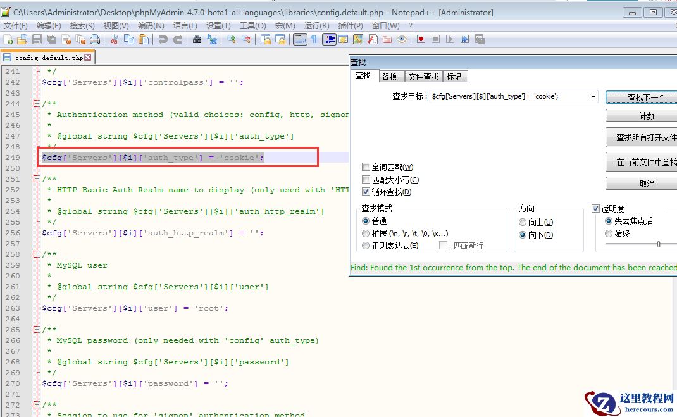Uncheck the 循环查找 checkbox
Viewport: 677px width, 417px height.
[x=366, y=192]
